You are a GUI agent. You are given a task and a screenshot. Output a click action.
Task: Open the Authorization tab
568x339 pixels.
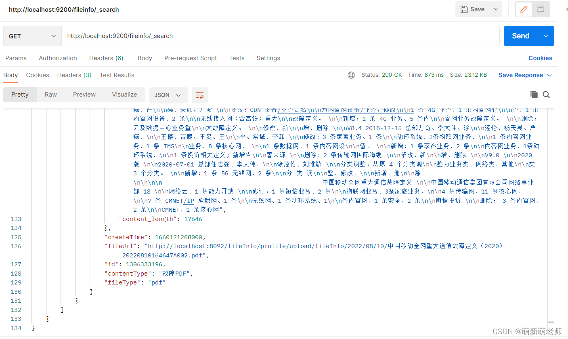[58, 58]
